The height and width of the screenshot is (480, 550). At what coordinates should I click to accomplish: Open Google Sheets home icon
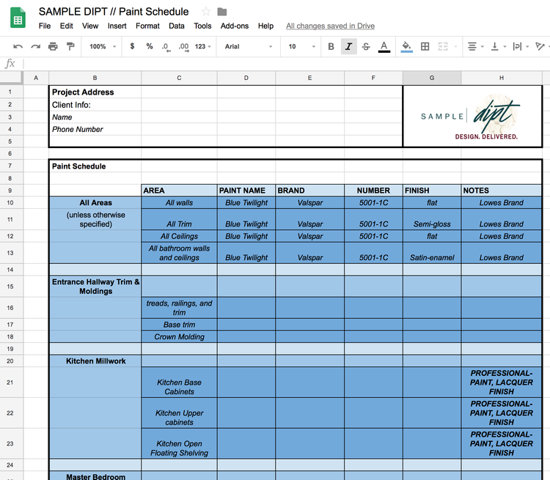(x=18, y=18)
